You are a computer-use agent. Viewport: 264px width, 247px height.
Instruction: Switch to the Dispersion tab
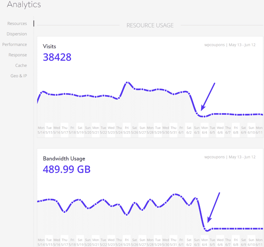pos(17,34)
